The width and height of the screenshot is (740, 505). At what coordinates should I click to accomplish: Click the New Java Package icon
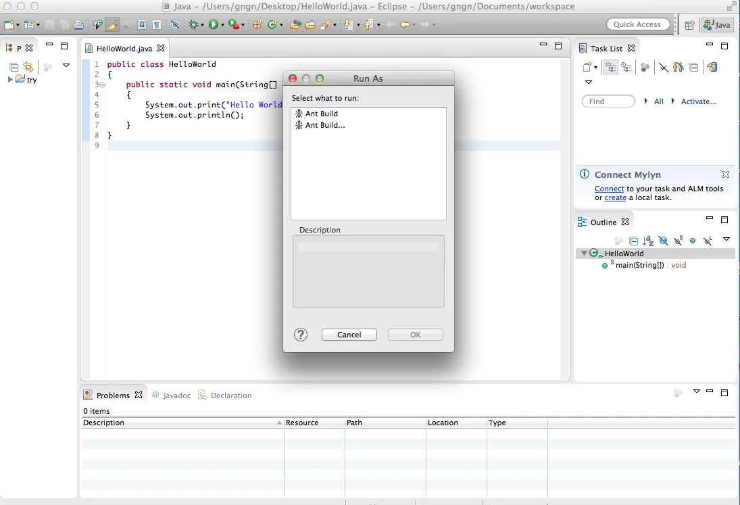pos(257,24)
